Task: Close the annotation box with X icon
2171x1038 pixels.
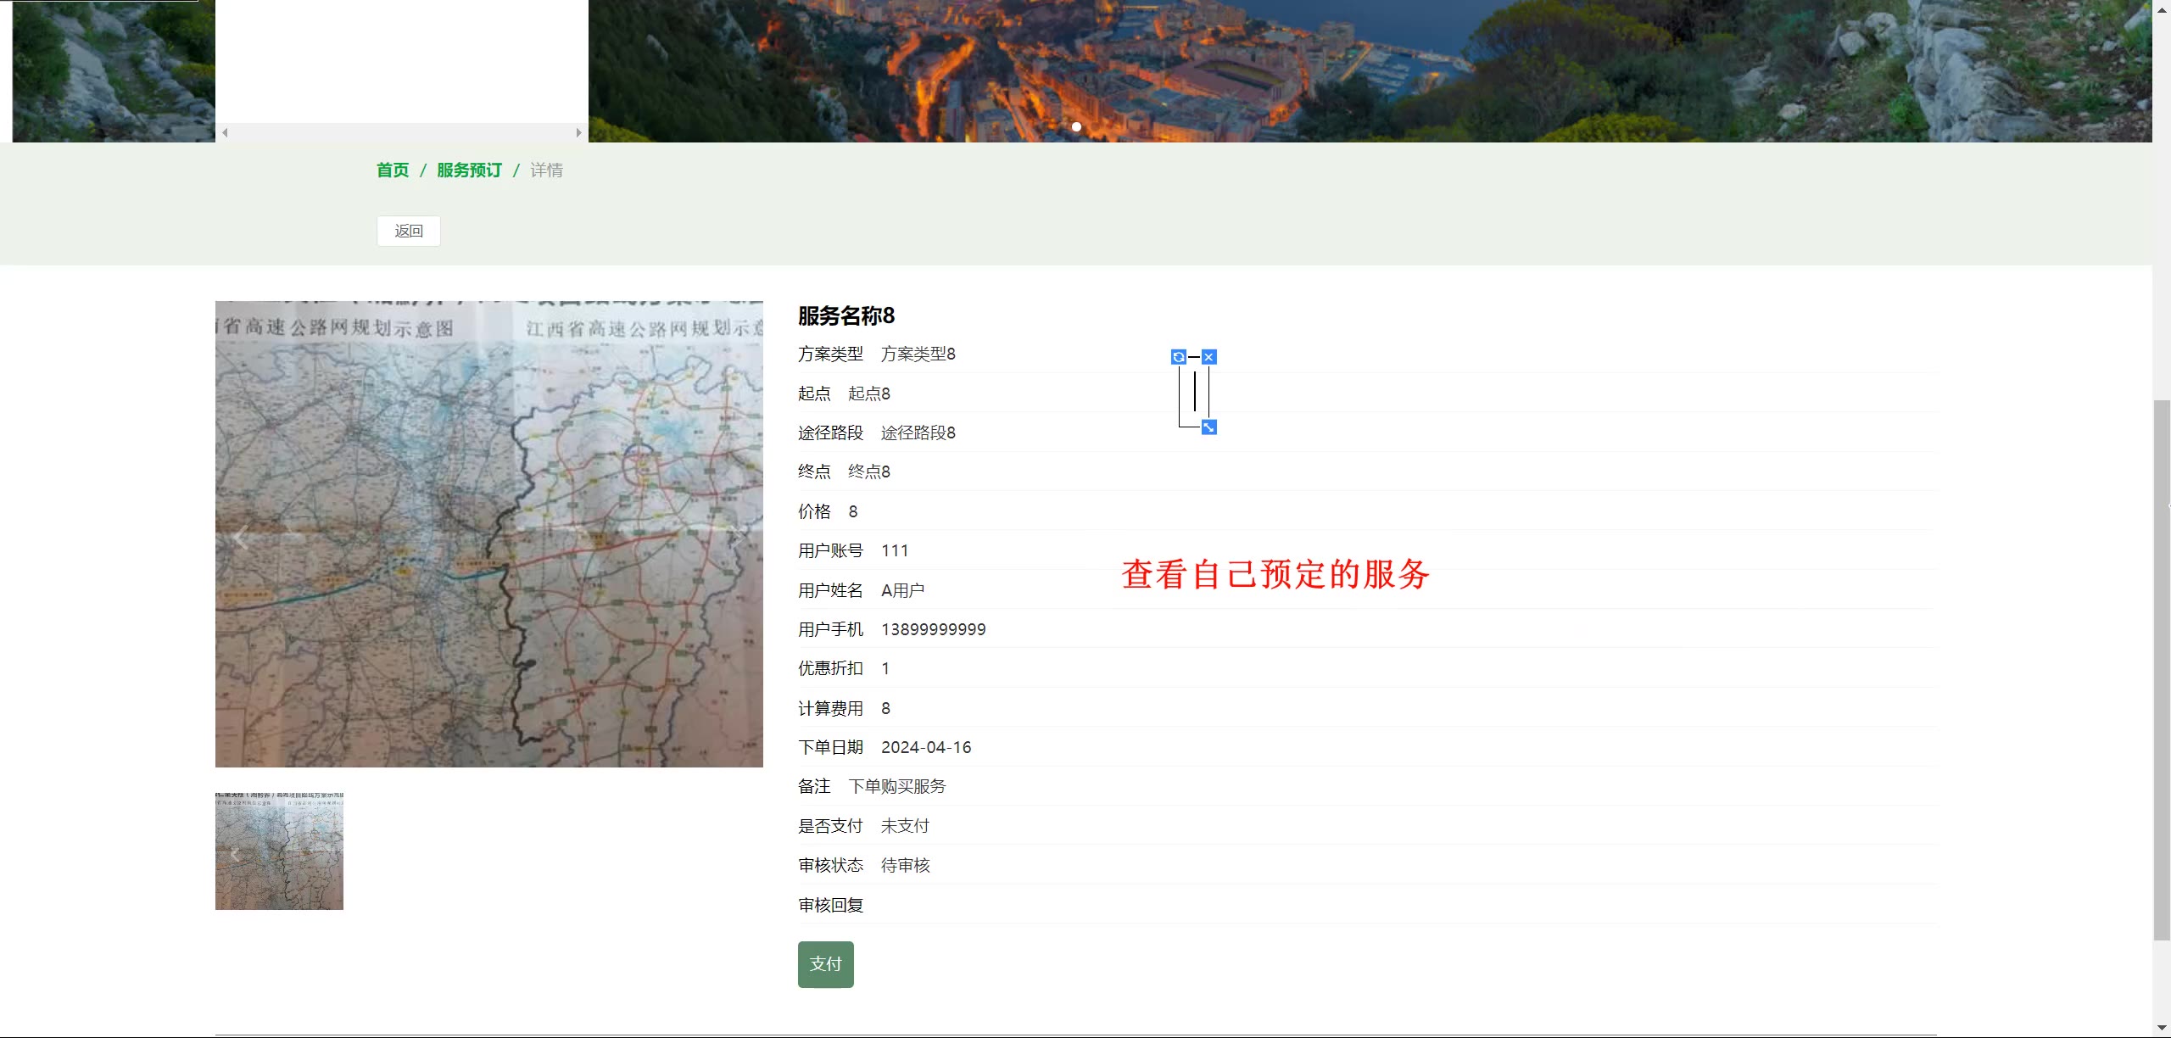Action: click(x=1209, y=357)
